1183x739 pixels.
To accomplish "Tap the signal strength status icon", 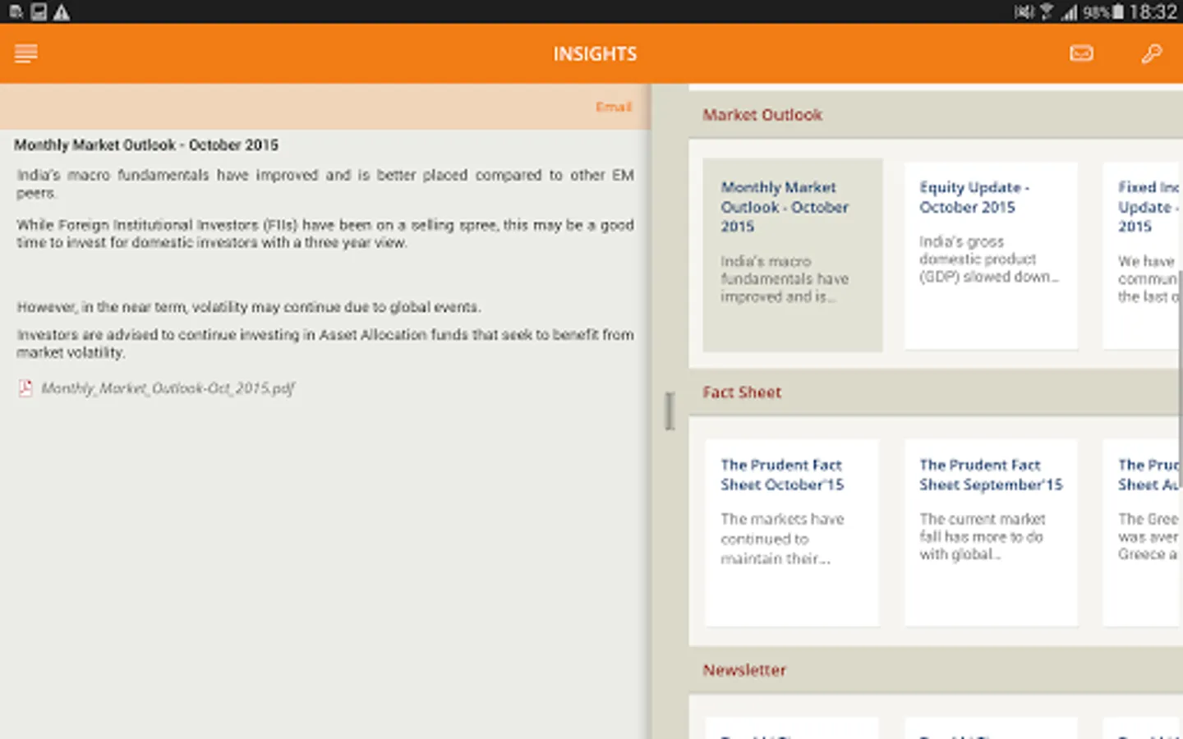I will point(1069,11).
